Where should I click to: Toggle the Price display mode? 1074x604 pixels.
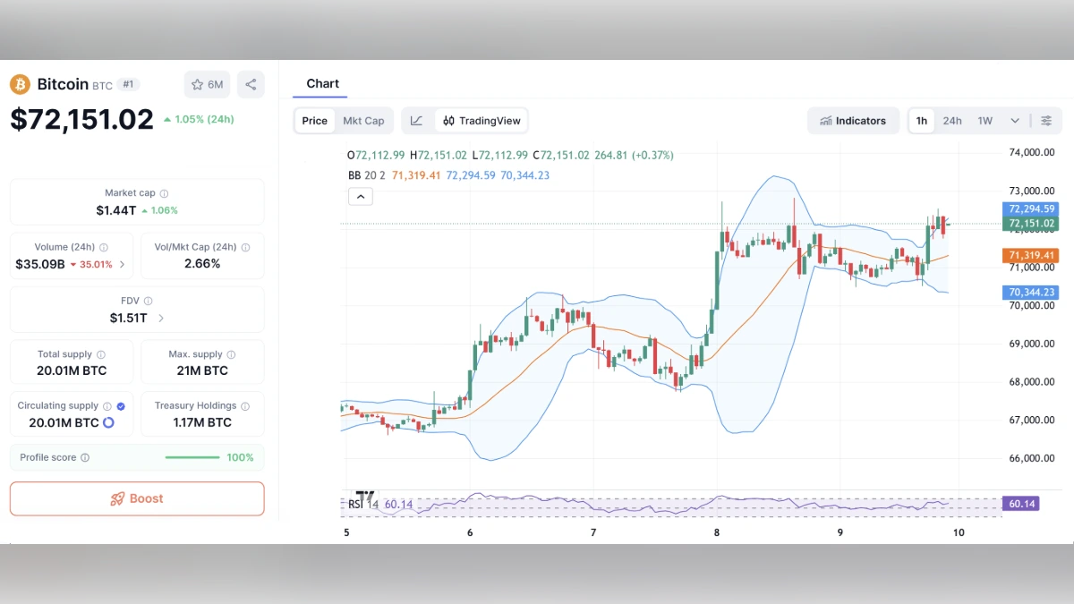[x=314, y=120]
